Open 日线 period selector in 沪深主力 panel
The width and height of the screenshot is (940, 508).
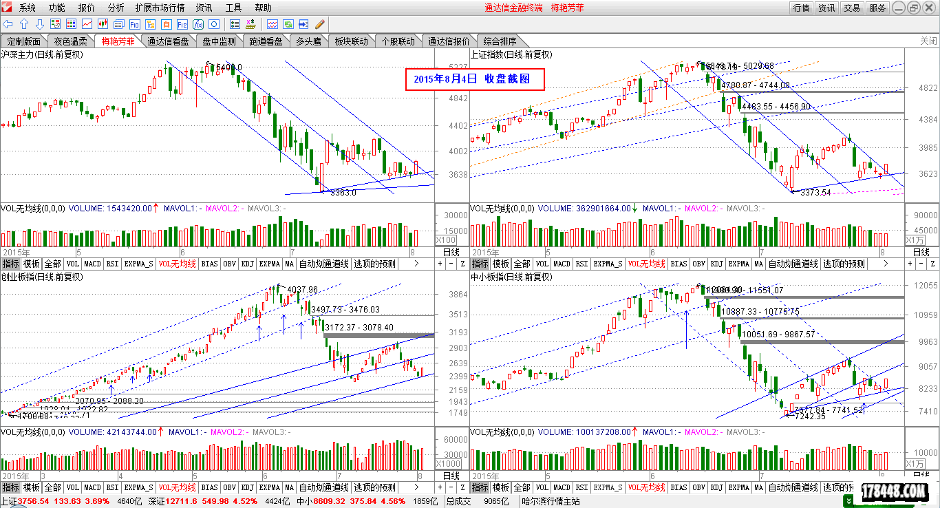tap(451, 253)
